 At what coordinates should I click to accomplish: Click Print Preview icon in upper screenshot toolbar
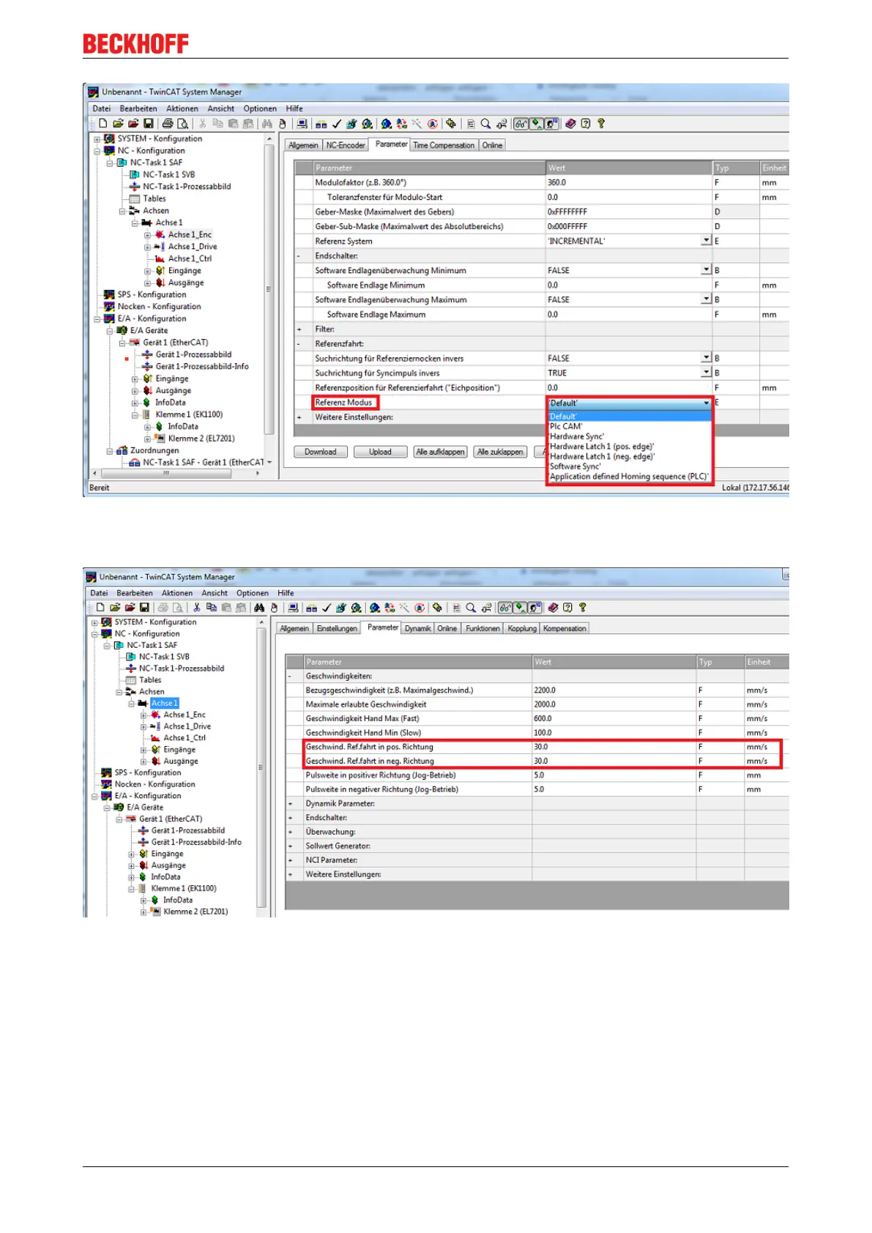(182, 124)
